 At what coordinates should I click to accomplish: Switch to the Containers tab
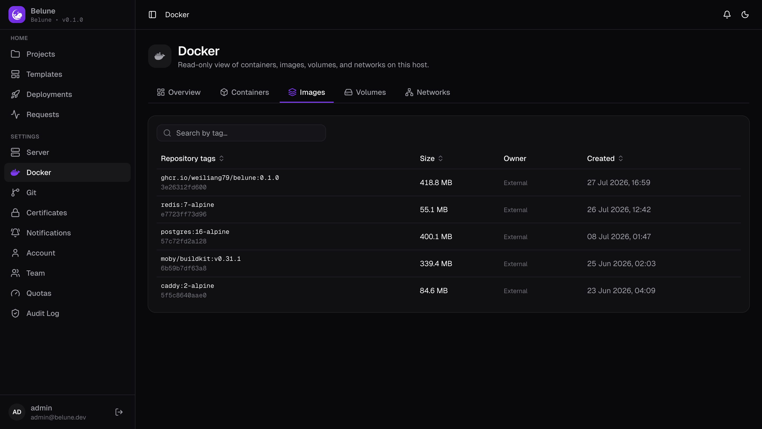point(245,92)
